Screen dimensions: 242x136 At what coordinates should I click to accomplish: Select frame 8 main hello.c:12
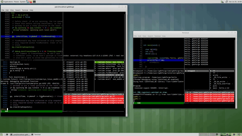[222, 88]
